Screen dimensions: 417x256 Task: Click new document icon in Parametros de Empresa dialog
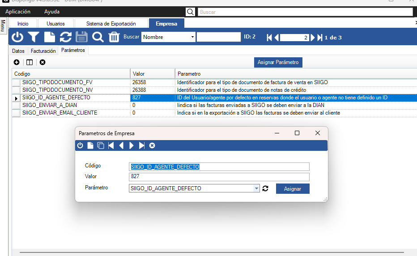click(x=90, y=145)
